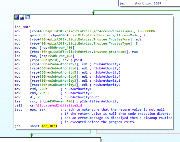The width and height of the screenshot is (180, 142).
Task: Click the call mnemonic before AllocateAndInitializeSid
Action: [x=18, y=105]
